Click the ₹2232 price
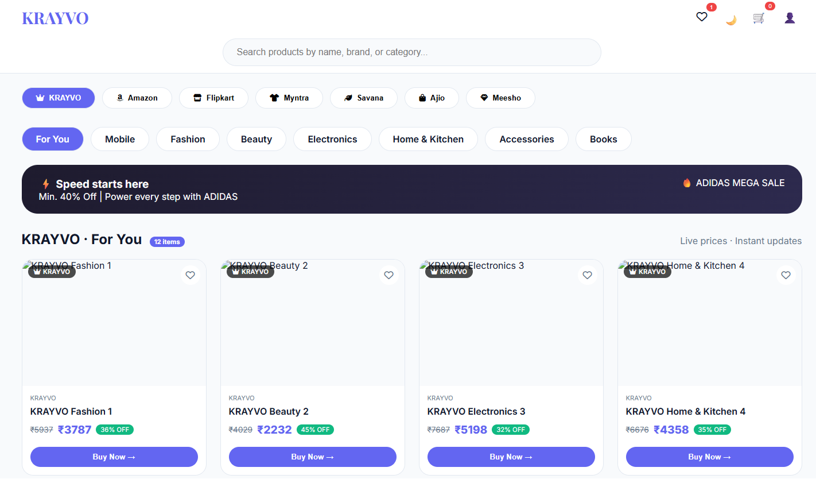The height and width of the screenshot is (479, 816). tap(275, 430)
